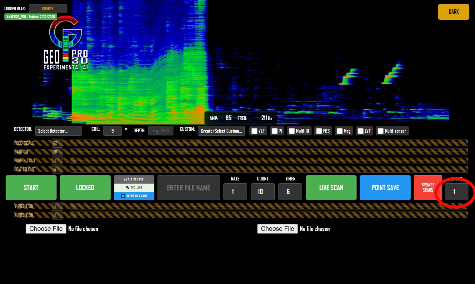Click the POINT SAVE button
This screenshot has width=475, height=284.
[x=385, y=188]
